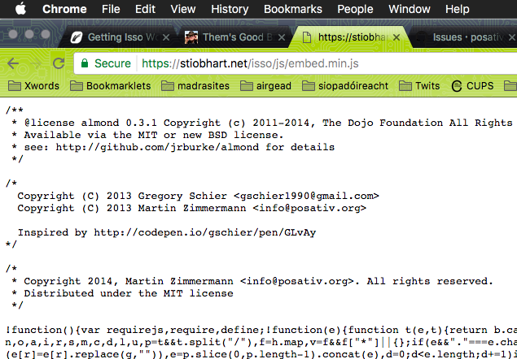Close the stiobhart.net tab
Viewport: 517px width, 359px height.
pos(397,37)
